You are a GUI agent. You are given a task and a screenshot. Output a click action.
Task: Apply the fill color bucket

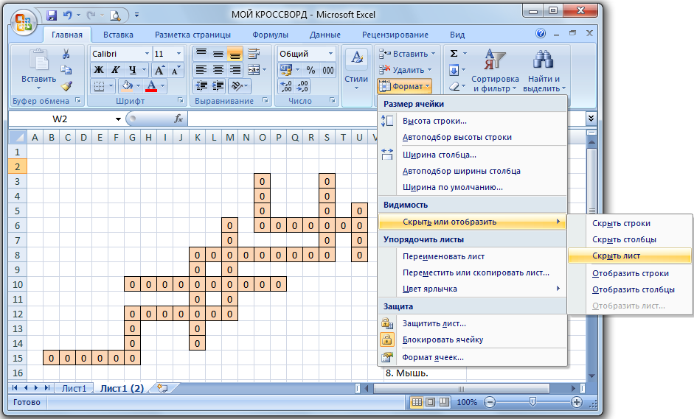[128, 85]
